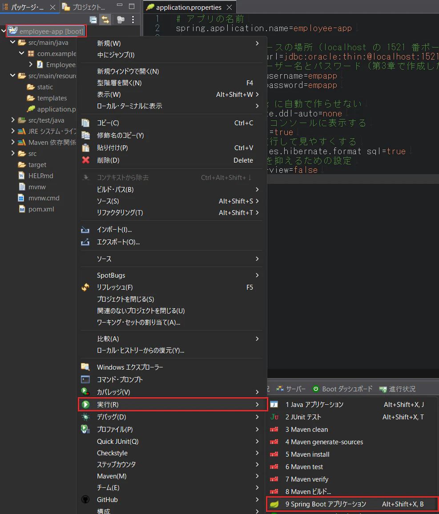Close the application.properties editor tab
Viewport: 439px width, 514px height.
230,7
